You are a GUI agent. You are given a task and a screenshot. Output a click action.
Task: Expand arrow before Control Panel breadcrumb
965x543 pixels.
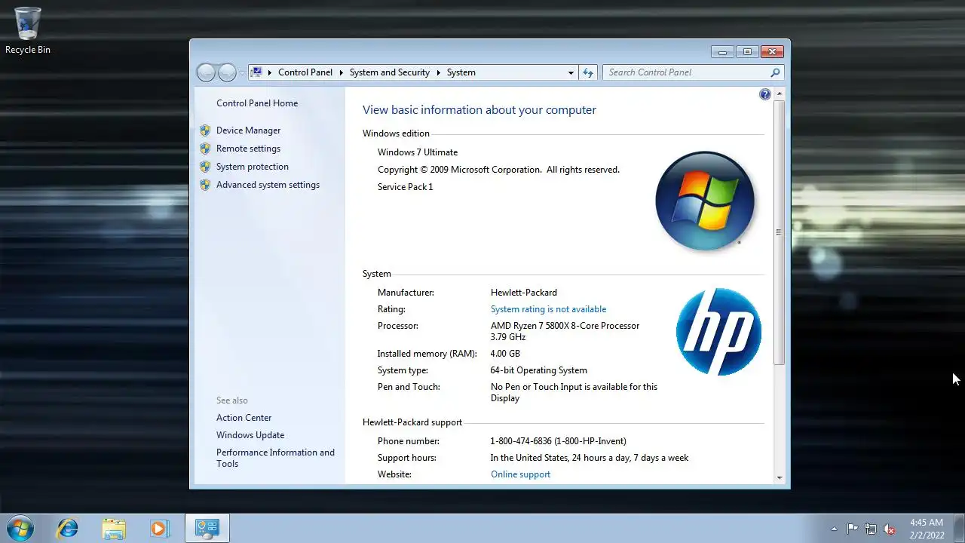(x=270, y=72)
